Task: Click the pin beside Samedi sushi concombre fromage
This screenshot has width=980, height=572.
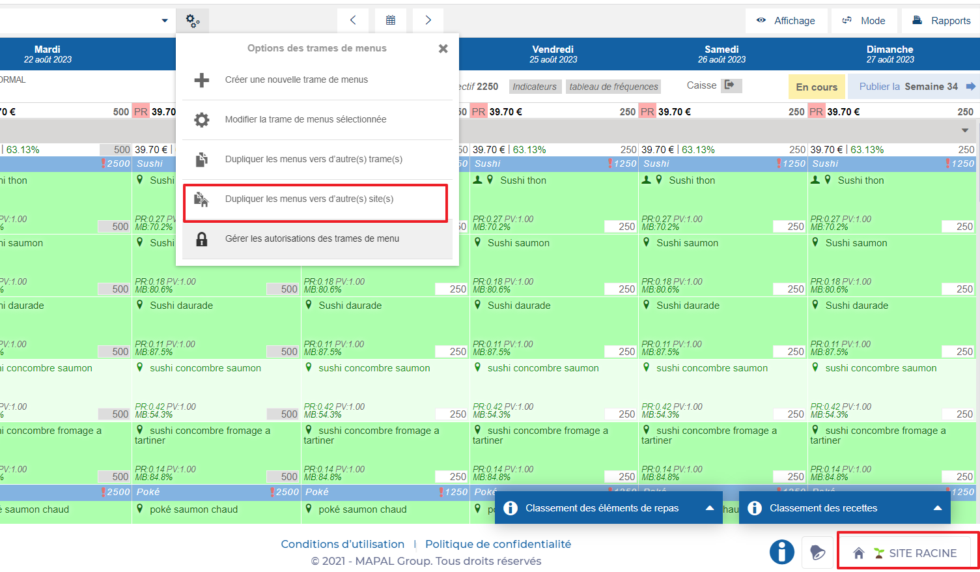Action: point(647,430)
